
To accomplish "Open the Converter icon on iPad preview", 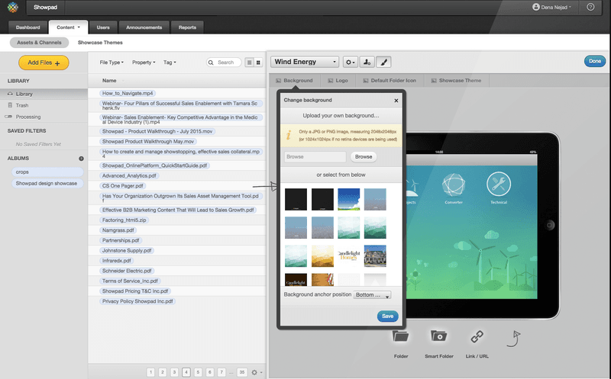I will (x=454, y=185).
